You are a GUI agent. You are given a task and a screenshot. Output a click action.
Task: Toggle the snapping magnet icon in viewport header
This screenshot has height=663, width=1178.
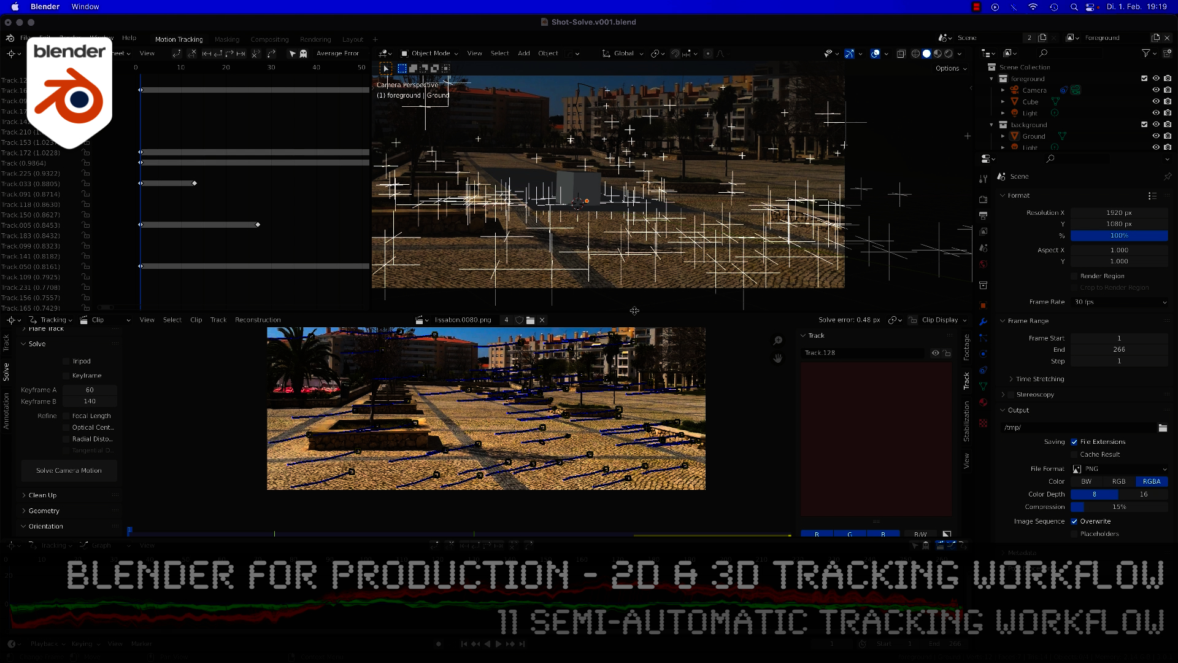tap(676, 53)
